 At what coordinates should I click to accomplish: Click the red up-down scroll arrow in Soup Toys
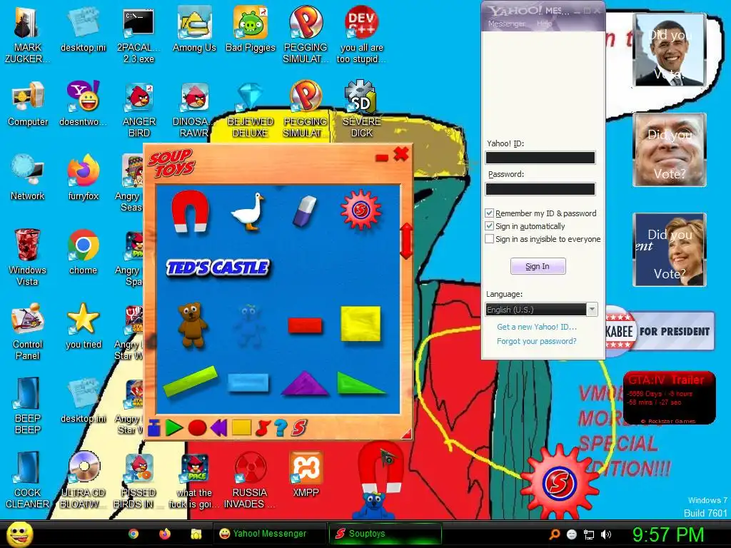pyautogui.click(x=406, y=241)
